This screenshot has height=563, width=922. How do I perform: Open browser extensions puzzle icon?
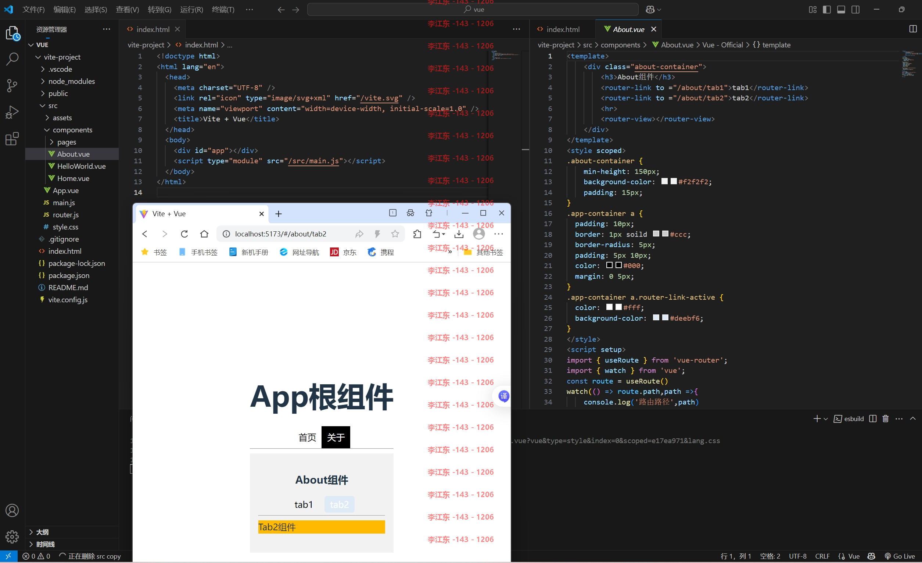pyautogui.click(x=417, y=234)
